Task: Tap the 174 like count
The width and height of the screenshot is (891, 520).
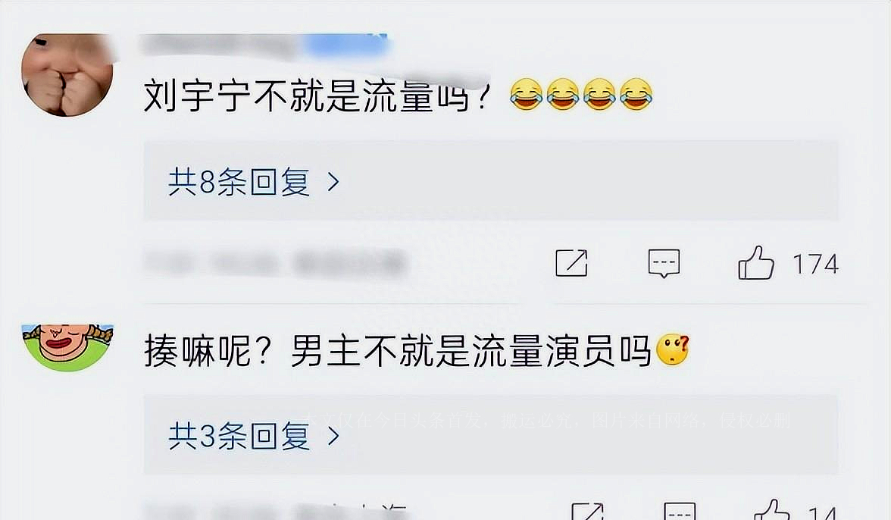Action: pos(815,265)
